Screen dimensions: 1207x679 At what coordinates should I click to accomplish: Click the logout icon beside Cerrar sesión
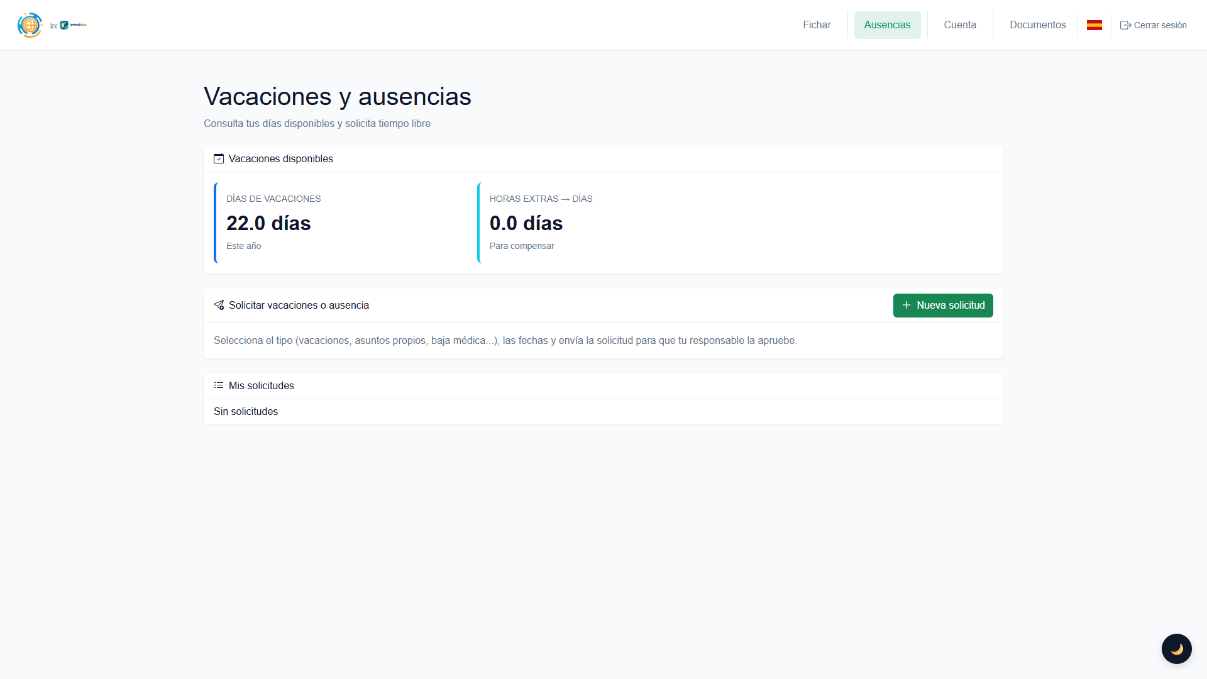[x=1125, y=25]
